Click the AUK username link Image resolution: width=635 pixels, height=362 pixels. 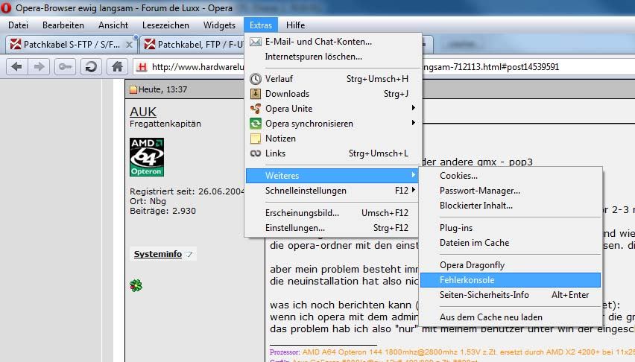(143, 112)
